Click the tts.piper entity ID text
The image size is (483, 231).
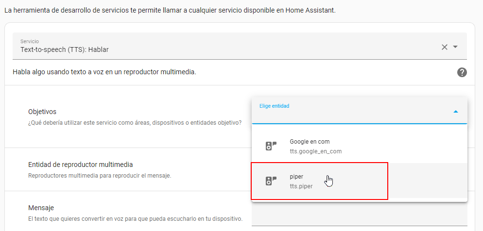pyautogui.click(x=301, y=186)
